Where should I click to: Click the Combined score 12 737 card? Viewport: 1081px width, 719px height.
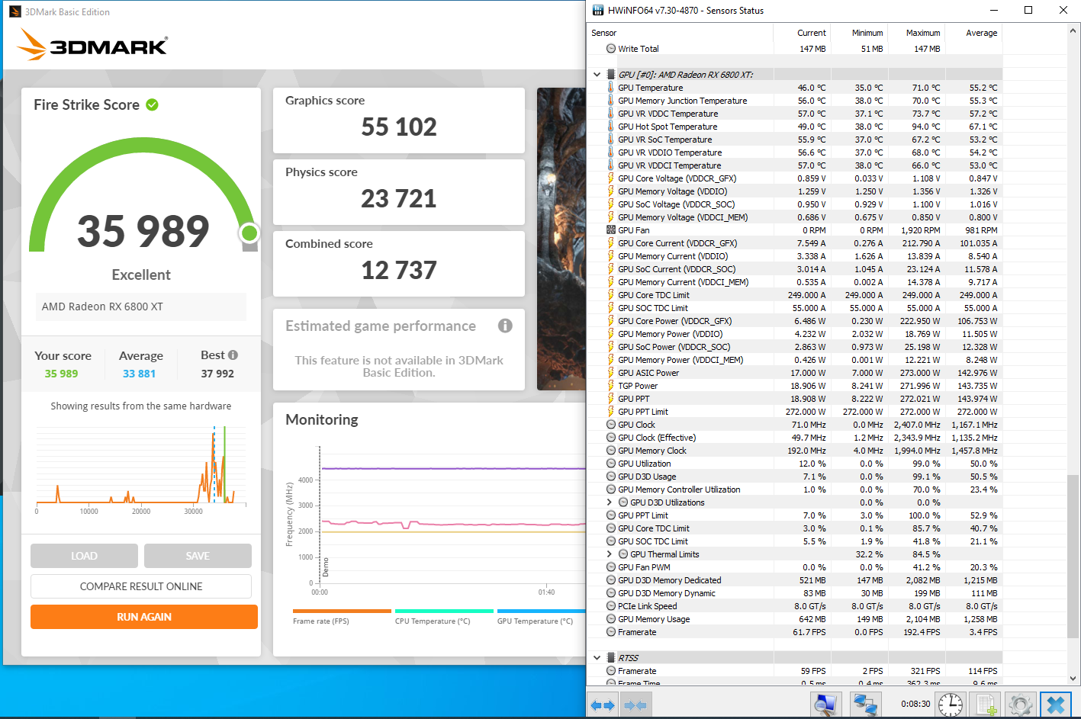pos(399,264)
